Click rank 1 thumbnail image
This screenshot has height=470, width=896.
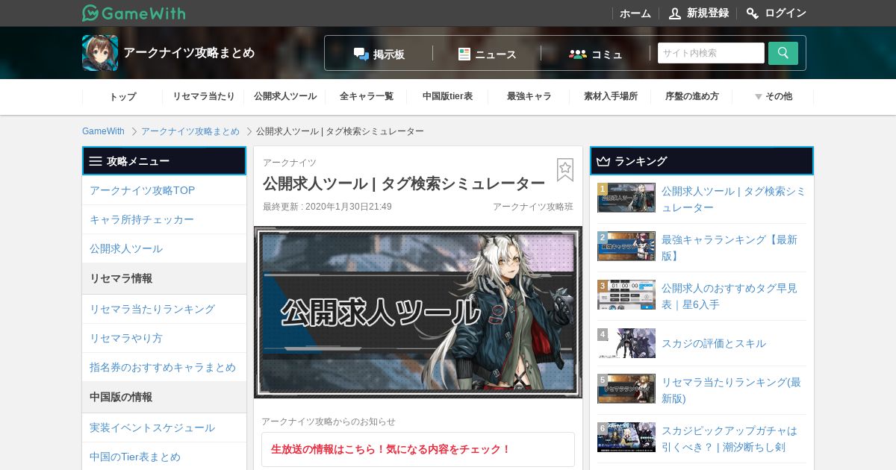tap(626, 198)
